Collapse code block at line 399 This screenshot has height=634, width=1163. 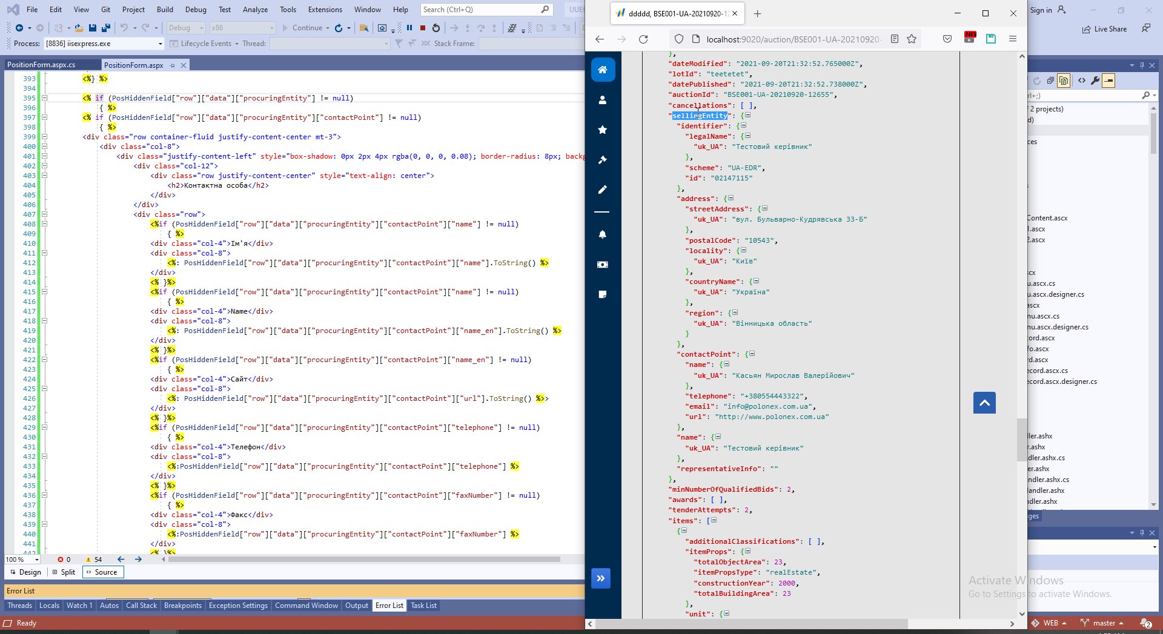(44, 137)
